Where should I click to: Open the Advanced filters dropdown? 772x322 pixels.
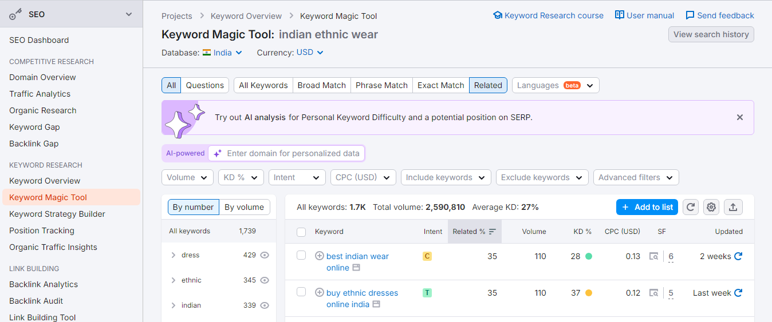636,177
